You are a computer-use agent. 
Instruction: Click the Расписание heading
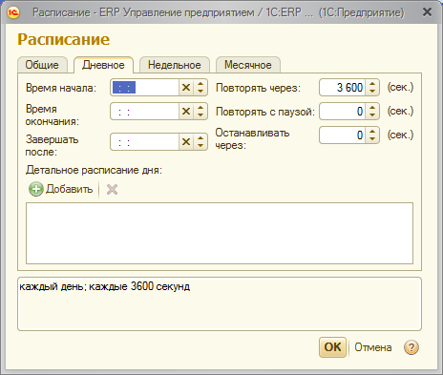pyautogui.click(x=64, y=39)
